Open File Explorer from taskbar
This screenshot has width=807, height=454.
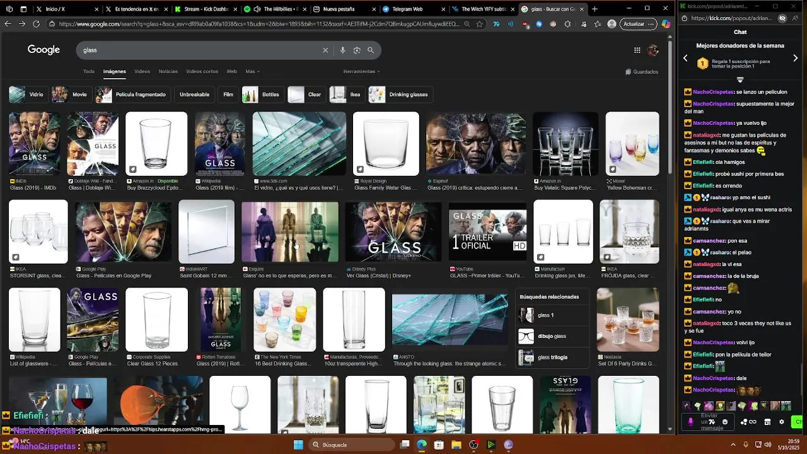pyautogui.click(x=456, y=445)
